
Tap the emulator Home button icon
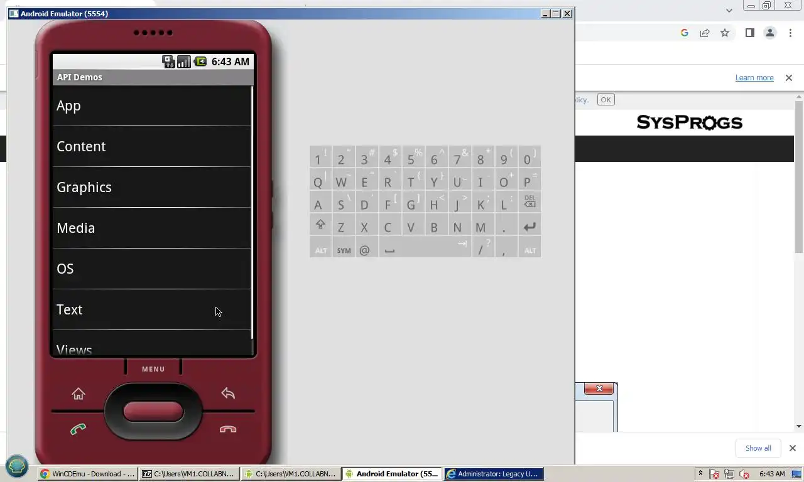(78, 394)
